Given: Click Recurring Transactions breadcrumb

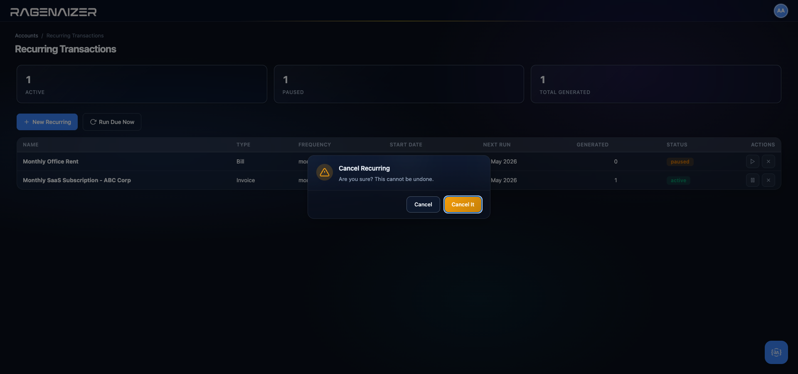Looking at the screenshot, I should [75, 36].
